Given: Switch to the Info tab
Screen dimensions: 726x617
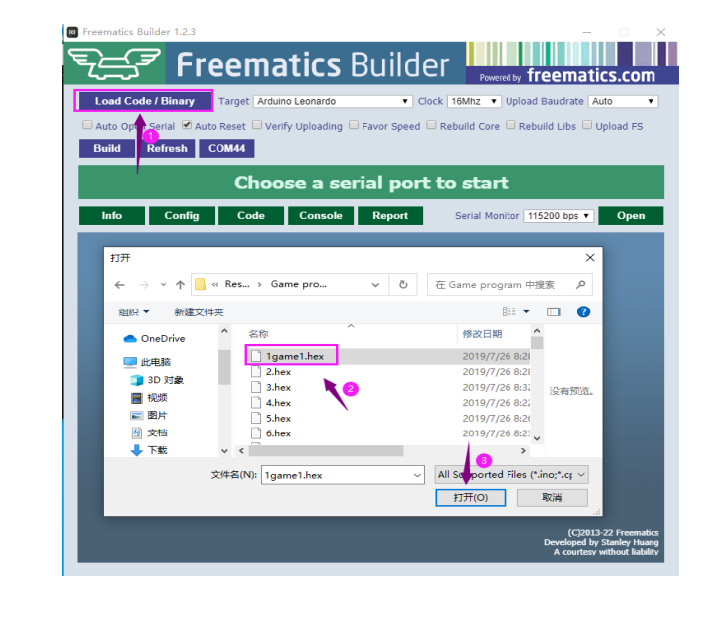Looking at the screenshot, I should (112, 216).
